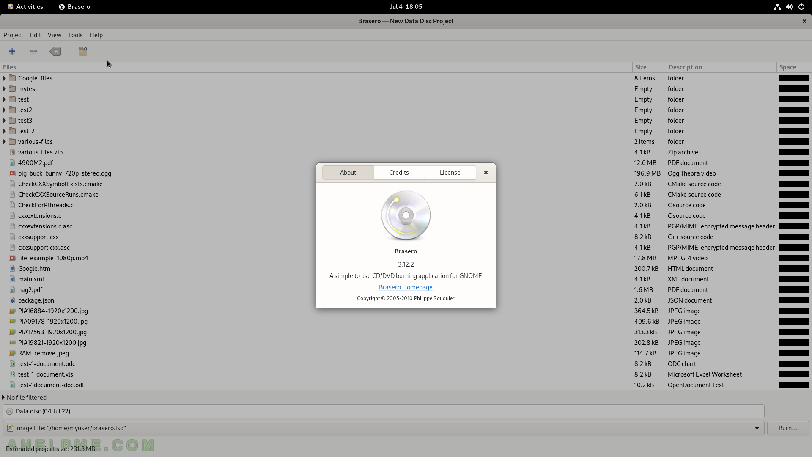This screenshot has width=812, height=457.
Task: Open the Help menu
Action: tap(96, 35)
